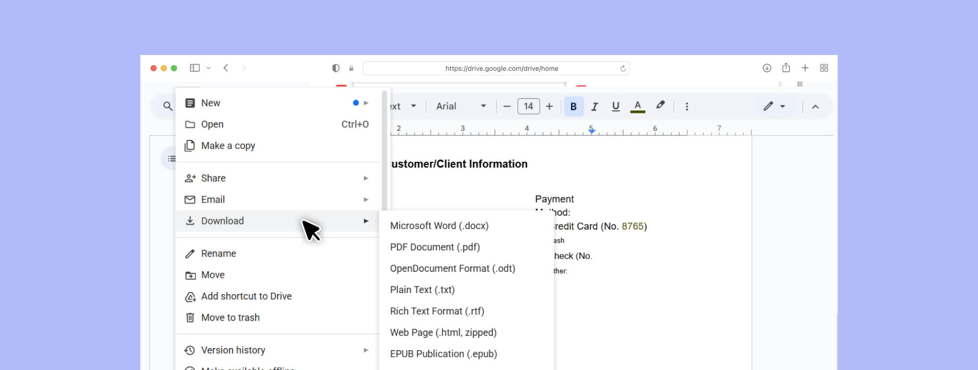
Task: Open the Arial font dropdown
Action: (460, 106)
